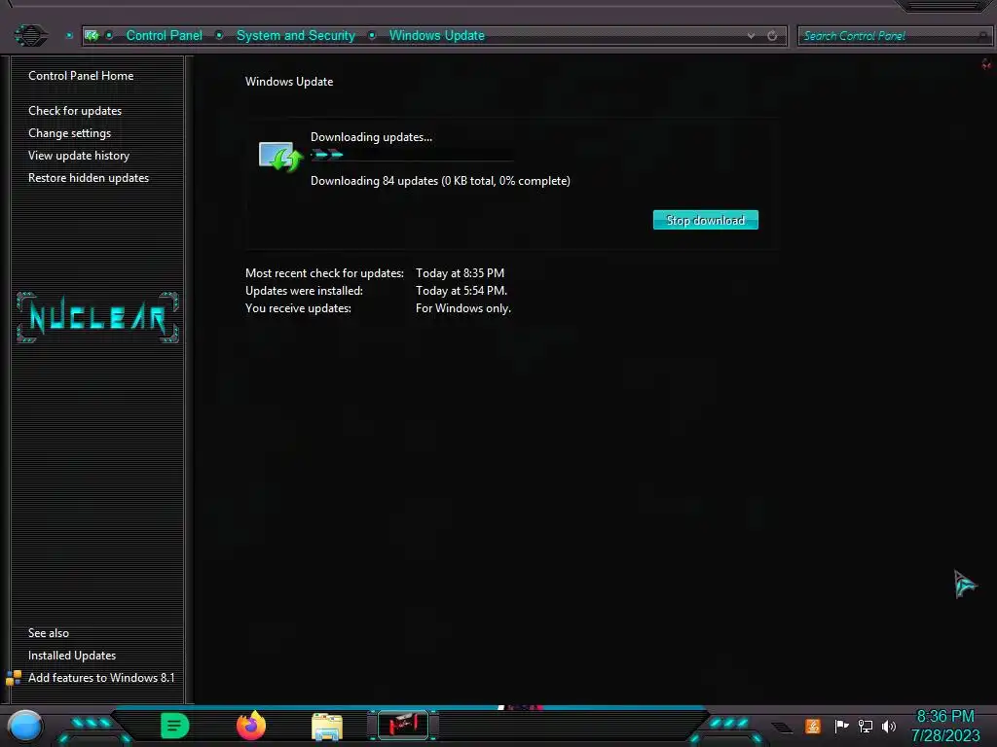Image resolution: width=997 pixels, height=747 pixels.
Task: Click the Add features shield icon
Action: 14,678
